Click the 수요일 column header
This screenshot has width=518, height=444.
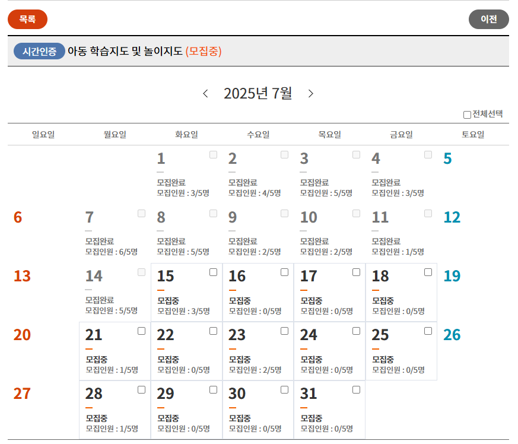coord(258,135)
